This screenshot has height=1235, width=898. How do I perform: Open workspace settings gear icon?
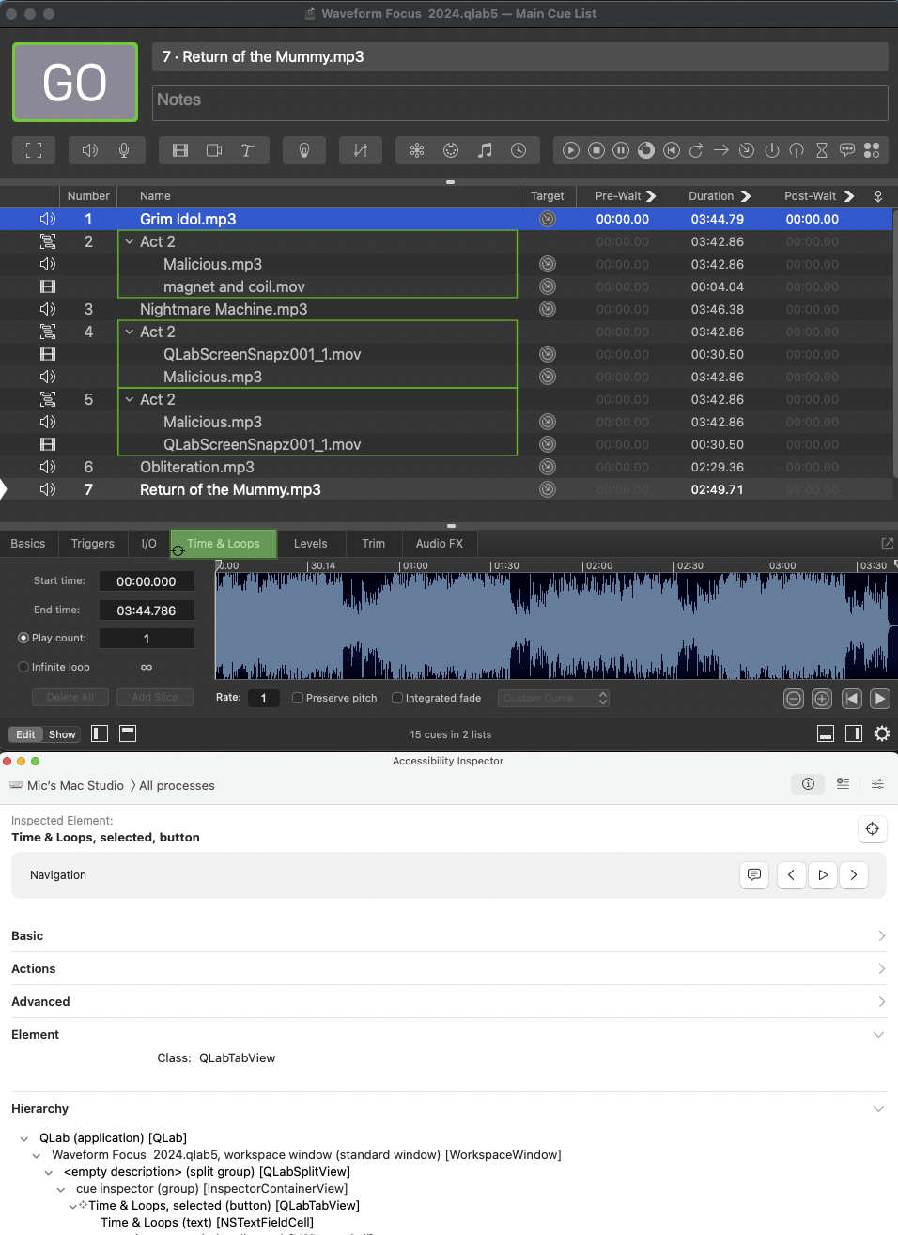[x=882, y=734]
